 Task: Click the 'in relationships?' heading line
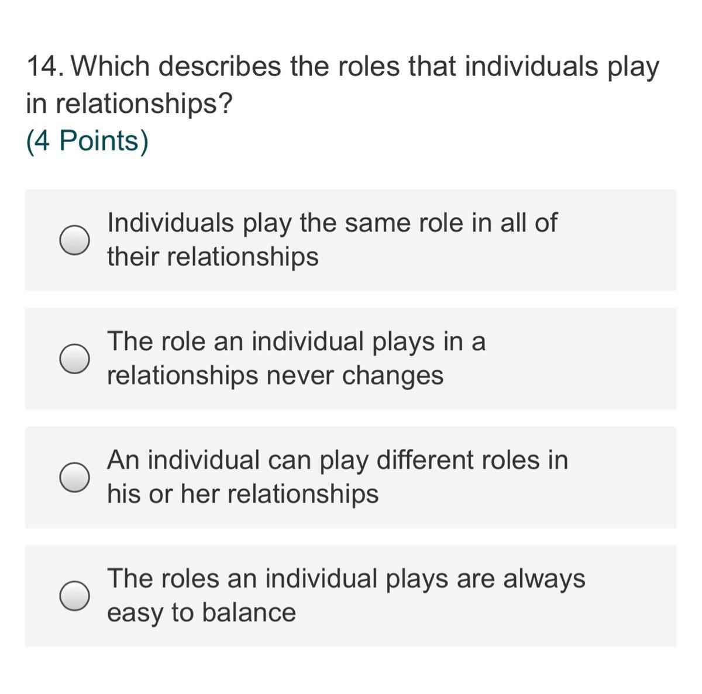129,103
